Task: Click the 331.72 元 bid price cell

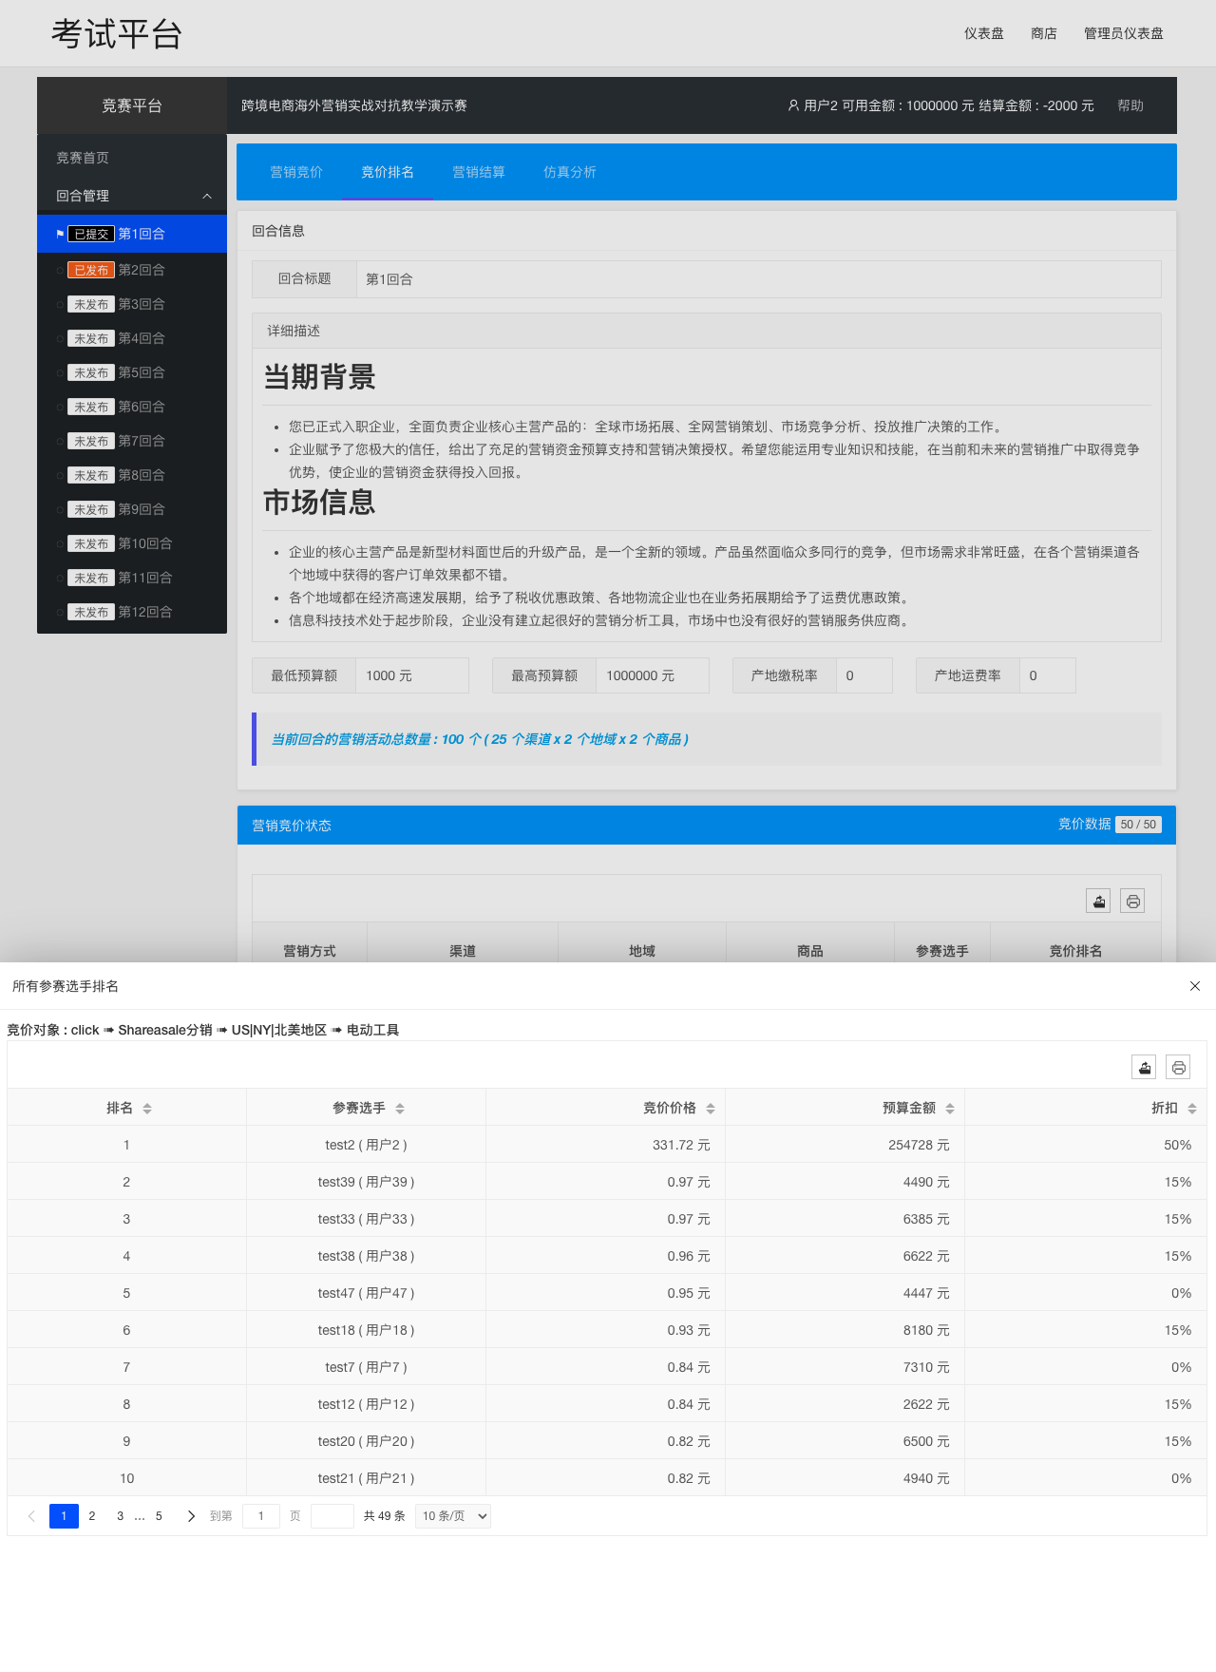Action: point(606,1145)
